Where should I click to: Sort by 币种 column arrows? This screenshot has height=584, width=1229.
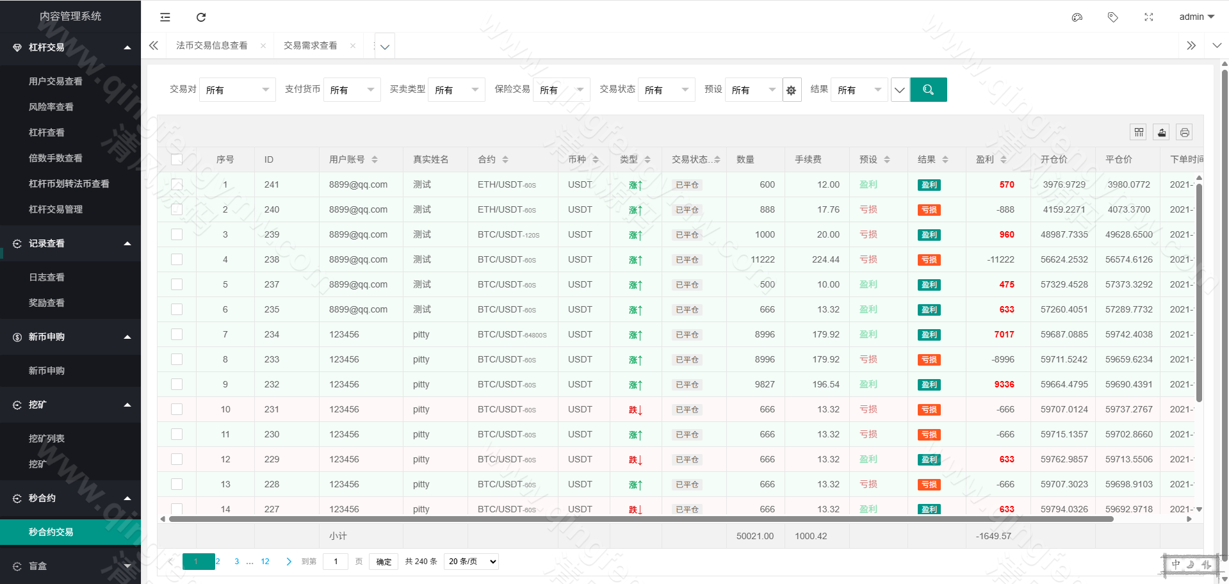tap(596, 159)
